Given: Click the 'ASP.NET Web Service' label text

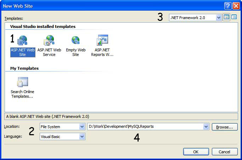Looking at the screenshot, I should tap(49, 52).
